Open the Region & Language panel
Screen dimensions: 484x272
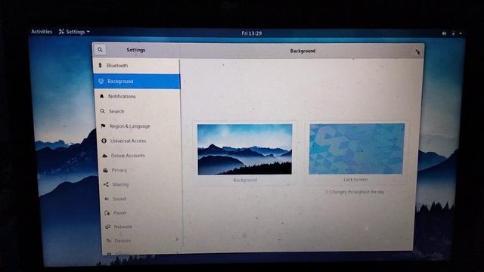pos(138,126)
